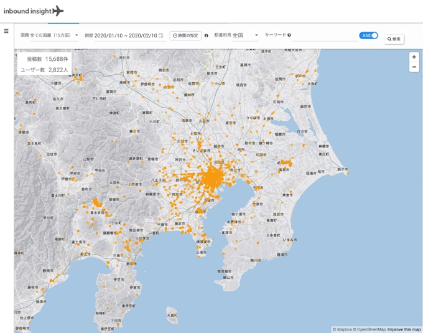Open the OpenStreetMap attribution link
The height and width of the screenshot is (333, 423).
pyautogui.click(x=370, y=329)
